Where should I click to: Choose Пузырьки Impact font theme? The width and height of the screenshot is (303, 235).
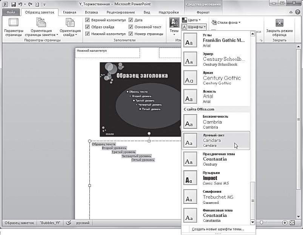click(216, 178)
